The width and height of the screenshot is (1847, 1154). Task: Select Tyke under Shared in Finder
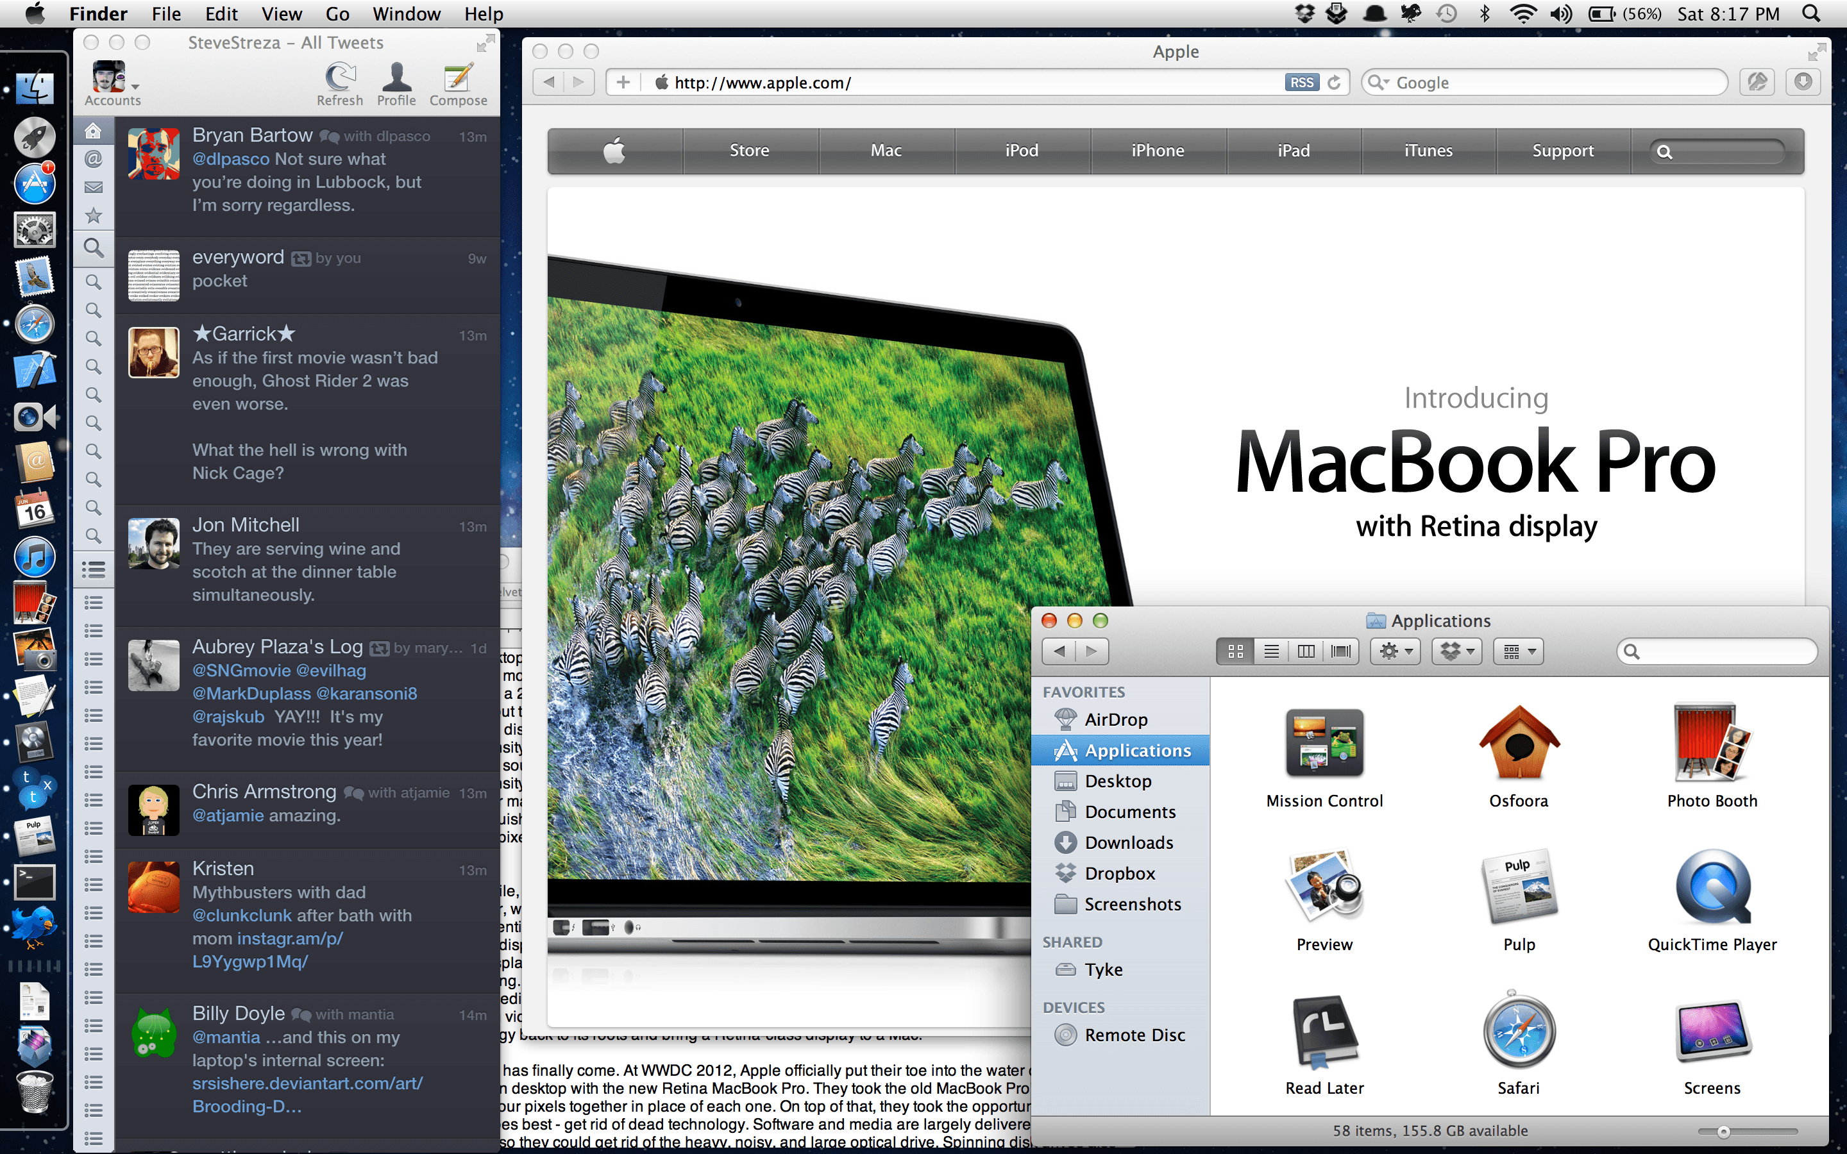point(1120,969)
